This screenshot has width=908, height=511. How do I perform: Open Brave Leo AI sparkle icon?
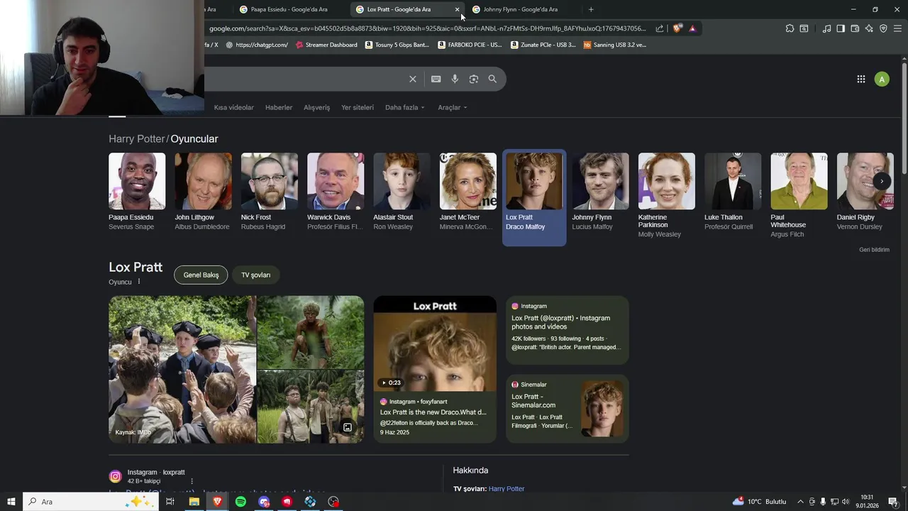(869, 28)
